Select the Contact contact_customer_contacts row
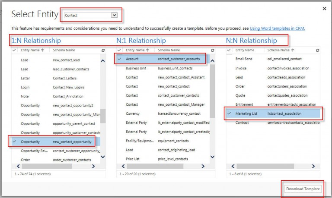Image resolution: width=332 pixels, height=198 pixels. point(163,95)
